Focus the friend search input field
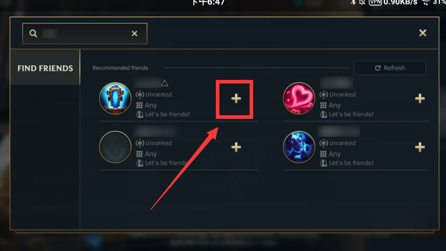The height and width of the screenshot is (251, 446). [85, 34]
